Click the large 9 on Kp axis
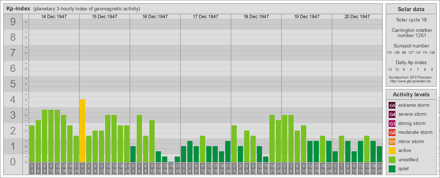 pos(13,22)
